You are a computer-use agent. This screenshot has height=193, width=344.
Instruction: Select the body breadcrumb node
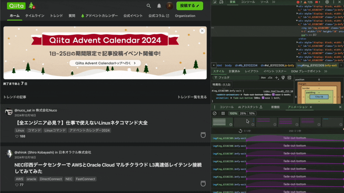(x=228, y=65)
